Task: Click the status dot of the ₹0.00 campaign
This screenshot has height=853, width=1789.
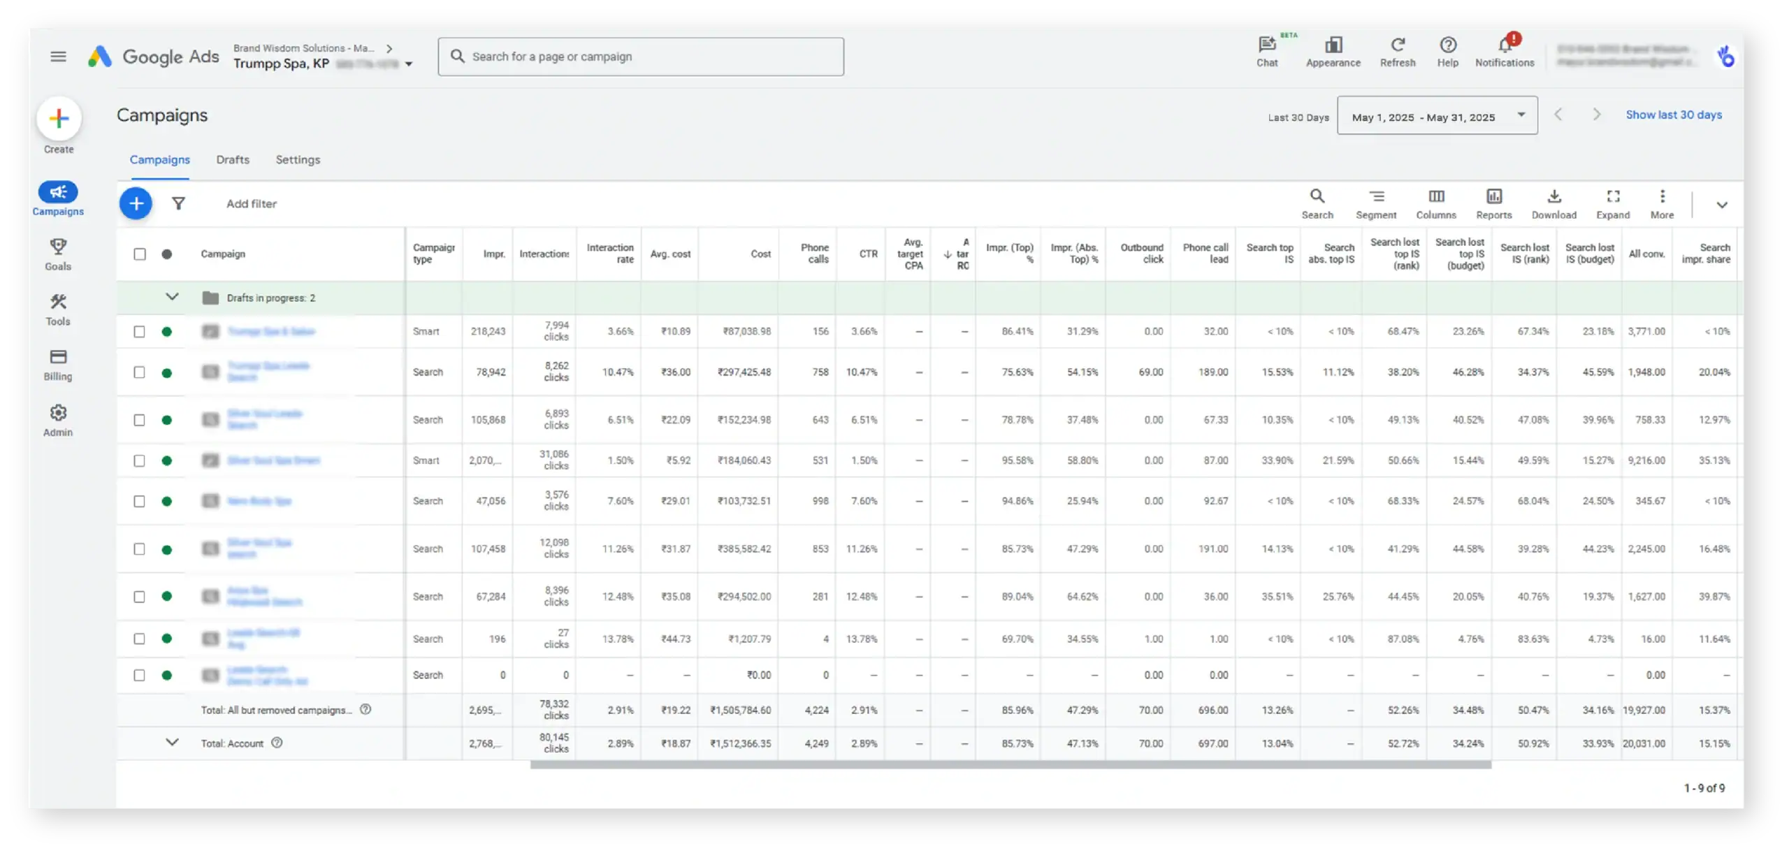Action: coord(166,676)
